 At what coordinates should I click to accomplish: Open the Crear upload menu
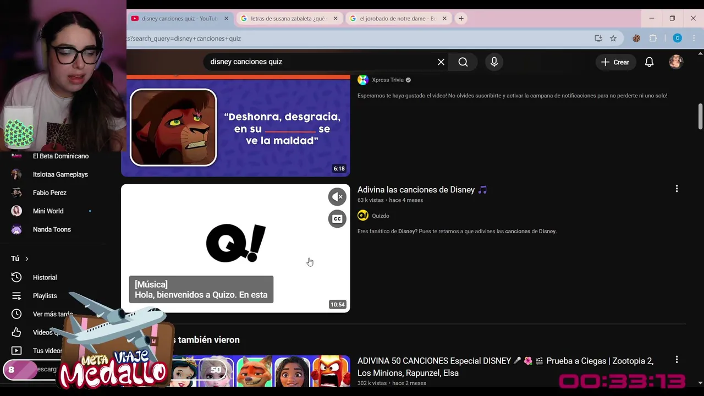[x=615, y=62]
